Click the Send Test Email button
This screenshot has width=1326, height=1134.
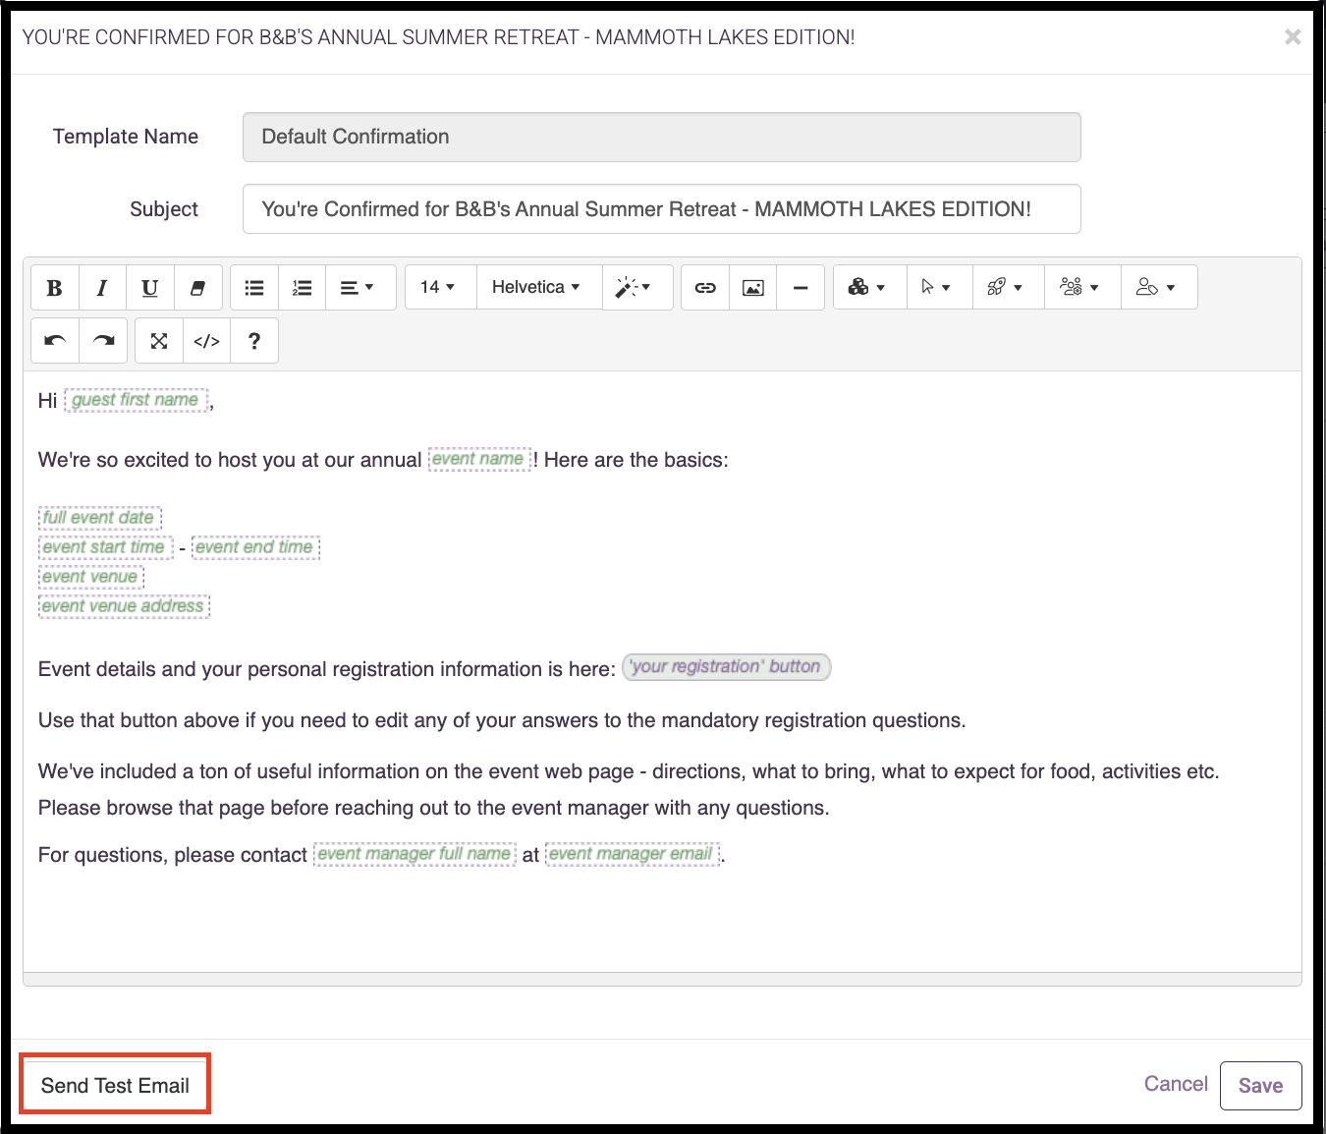115,1085
